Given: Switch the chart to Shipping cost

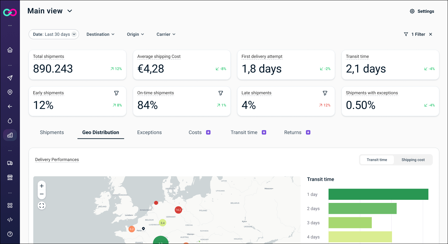Looking at the screenshot, I should (413, 160).
